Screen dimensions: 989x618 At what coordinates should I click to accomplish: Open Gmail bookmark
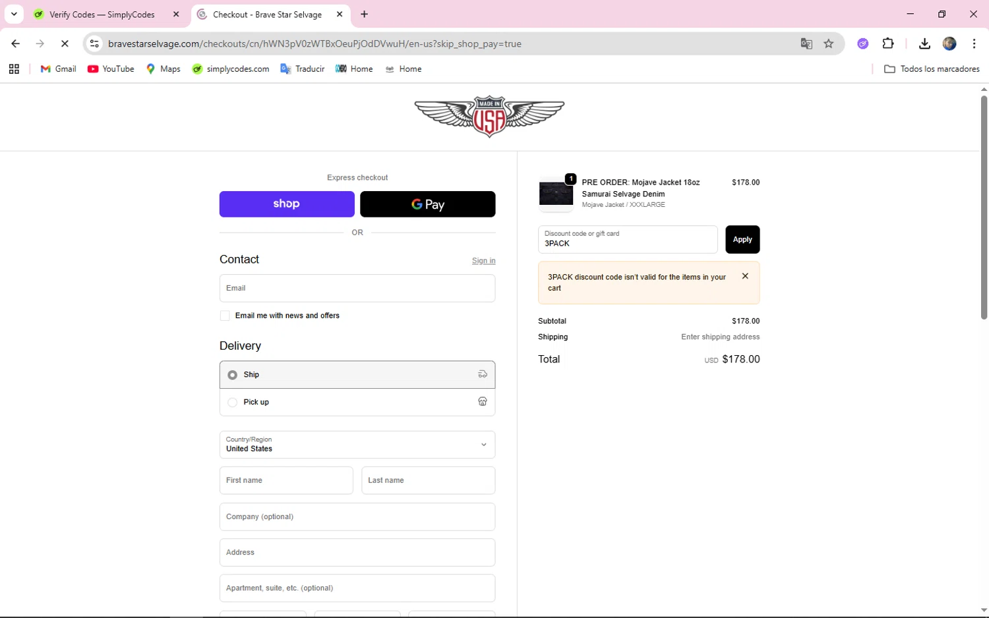pos(58,69)
